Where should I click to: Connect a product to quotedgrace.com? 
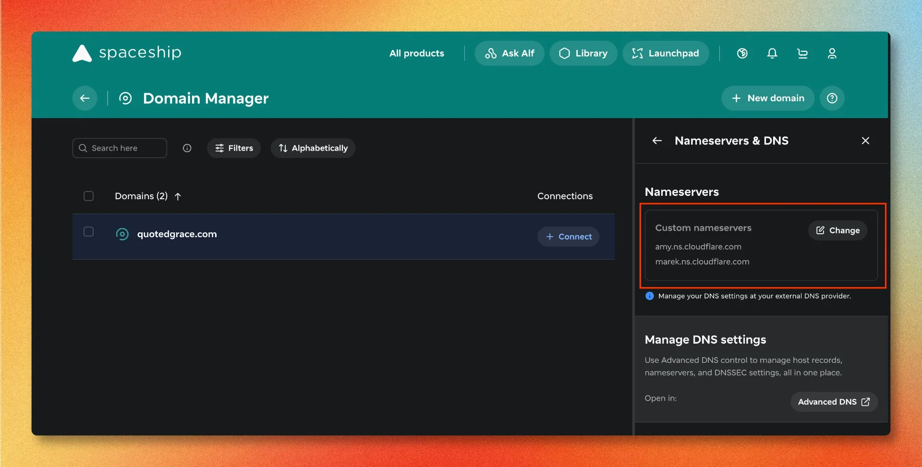569,237
